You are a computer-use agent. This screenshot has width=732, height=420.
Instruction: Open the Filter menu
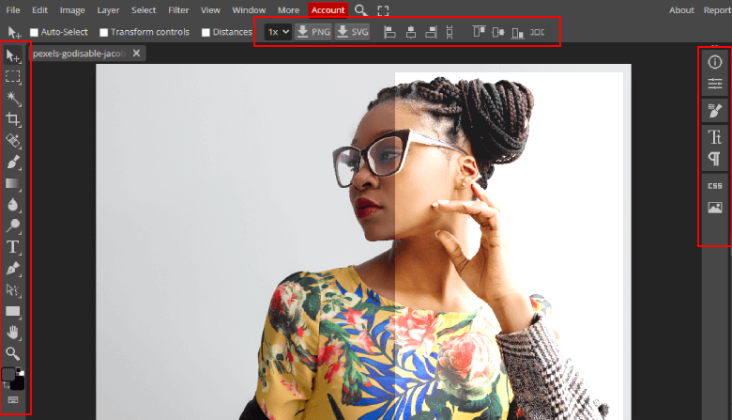pyautogui.click(x=178, y=10)
